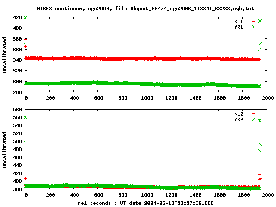Click the green cross marker beside YR1 legend

tap(254, 27)
